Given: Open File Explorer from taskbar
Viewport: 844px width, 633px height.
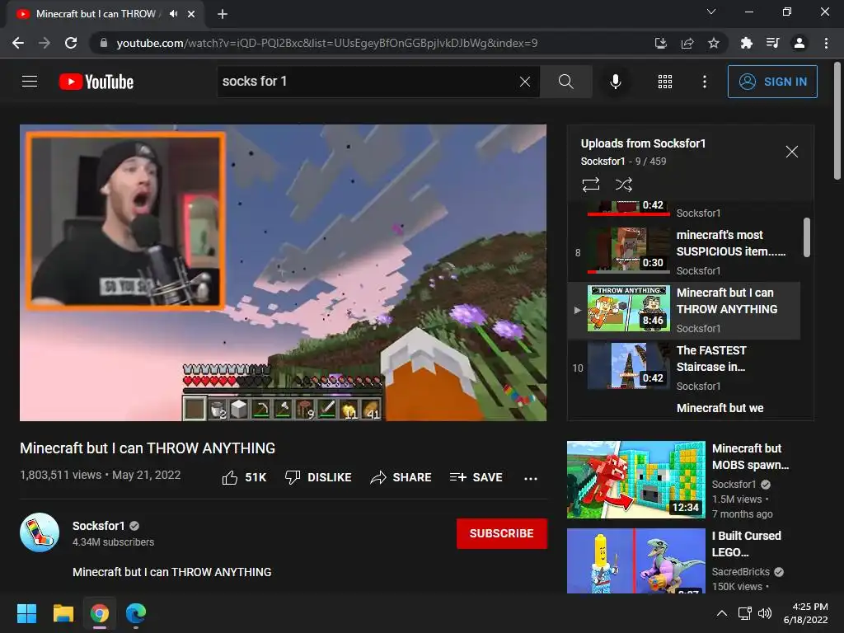Looking at the screenshot, I should pos(63,613).
